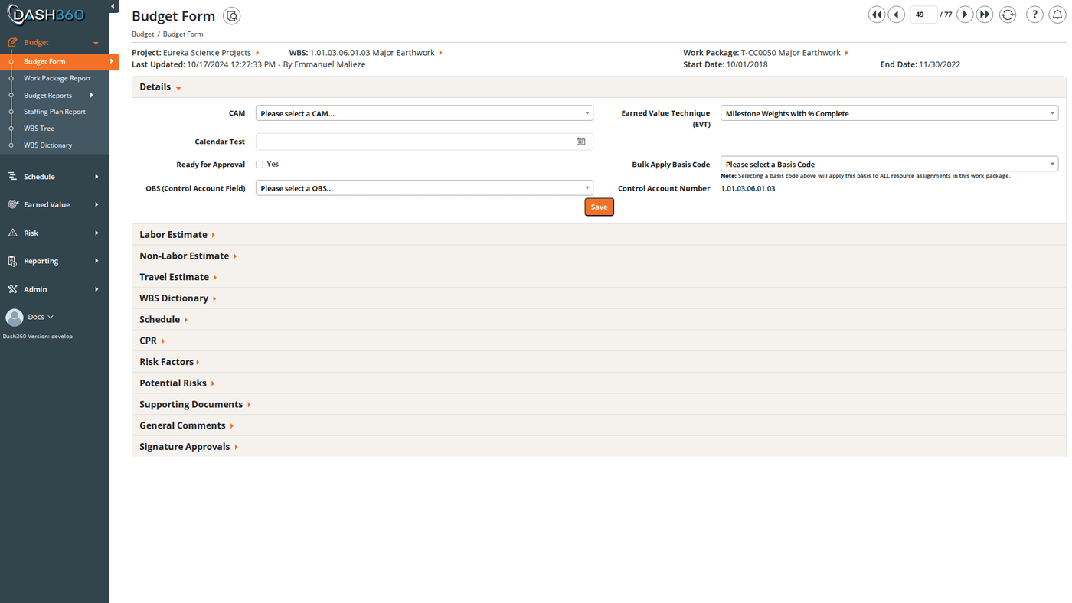Viewport: 1072px width, 603px height.
Task: Click the Risk warning triangle icon
Action: coord(12,233)
